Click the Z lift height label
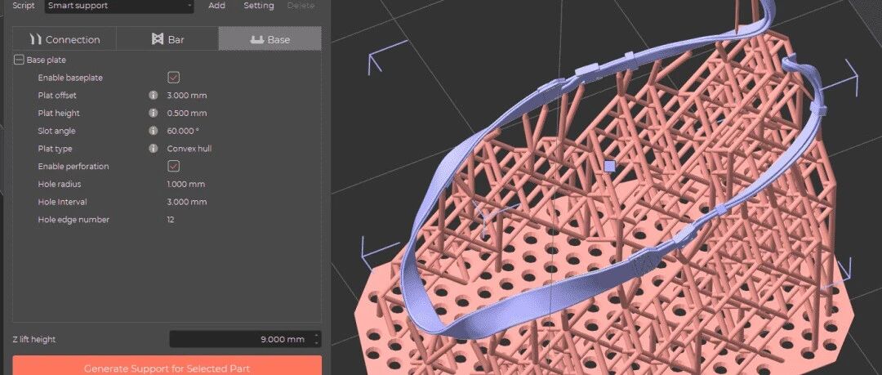882x375 pixels. coord(34,340)
